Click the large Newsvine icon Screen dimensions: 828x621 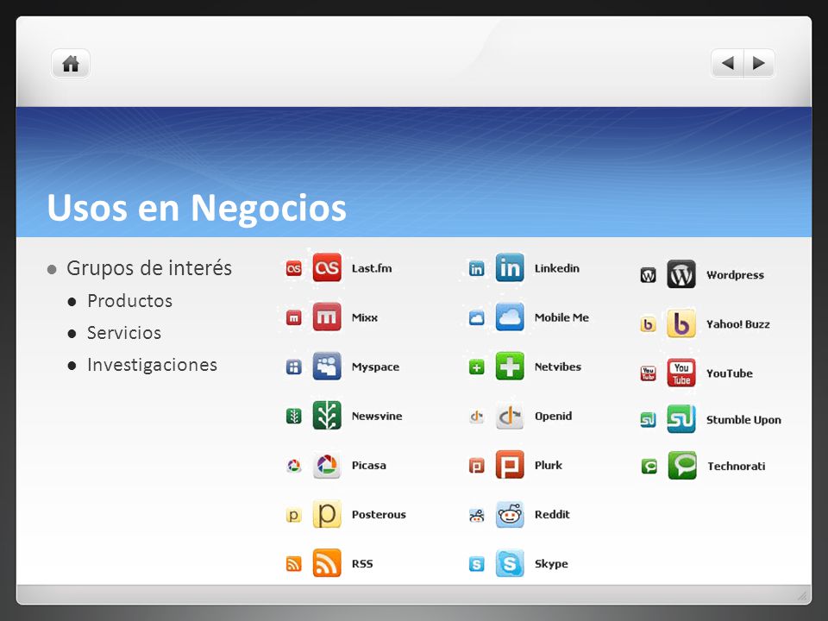tap(327, 415)
